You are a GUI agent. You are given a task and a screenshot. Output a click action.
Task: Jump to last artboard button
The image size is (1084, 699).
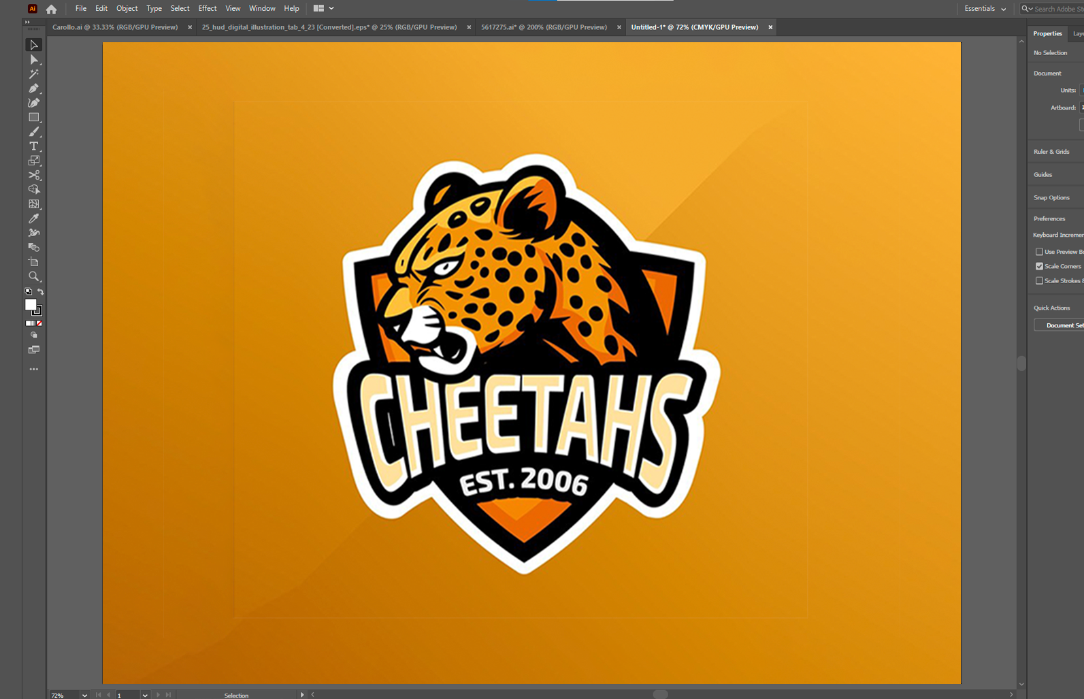coord(168,695)
